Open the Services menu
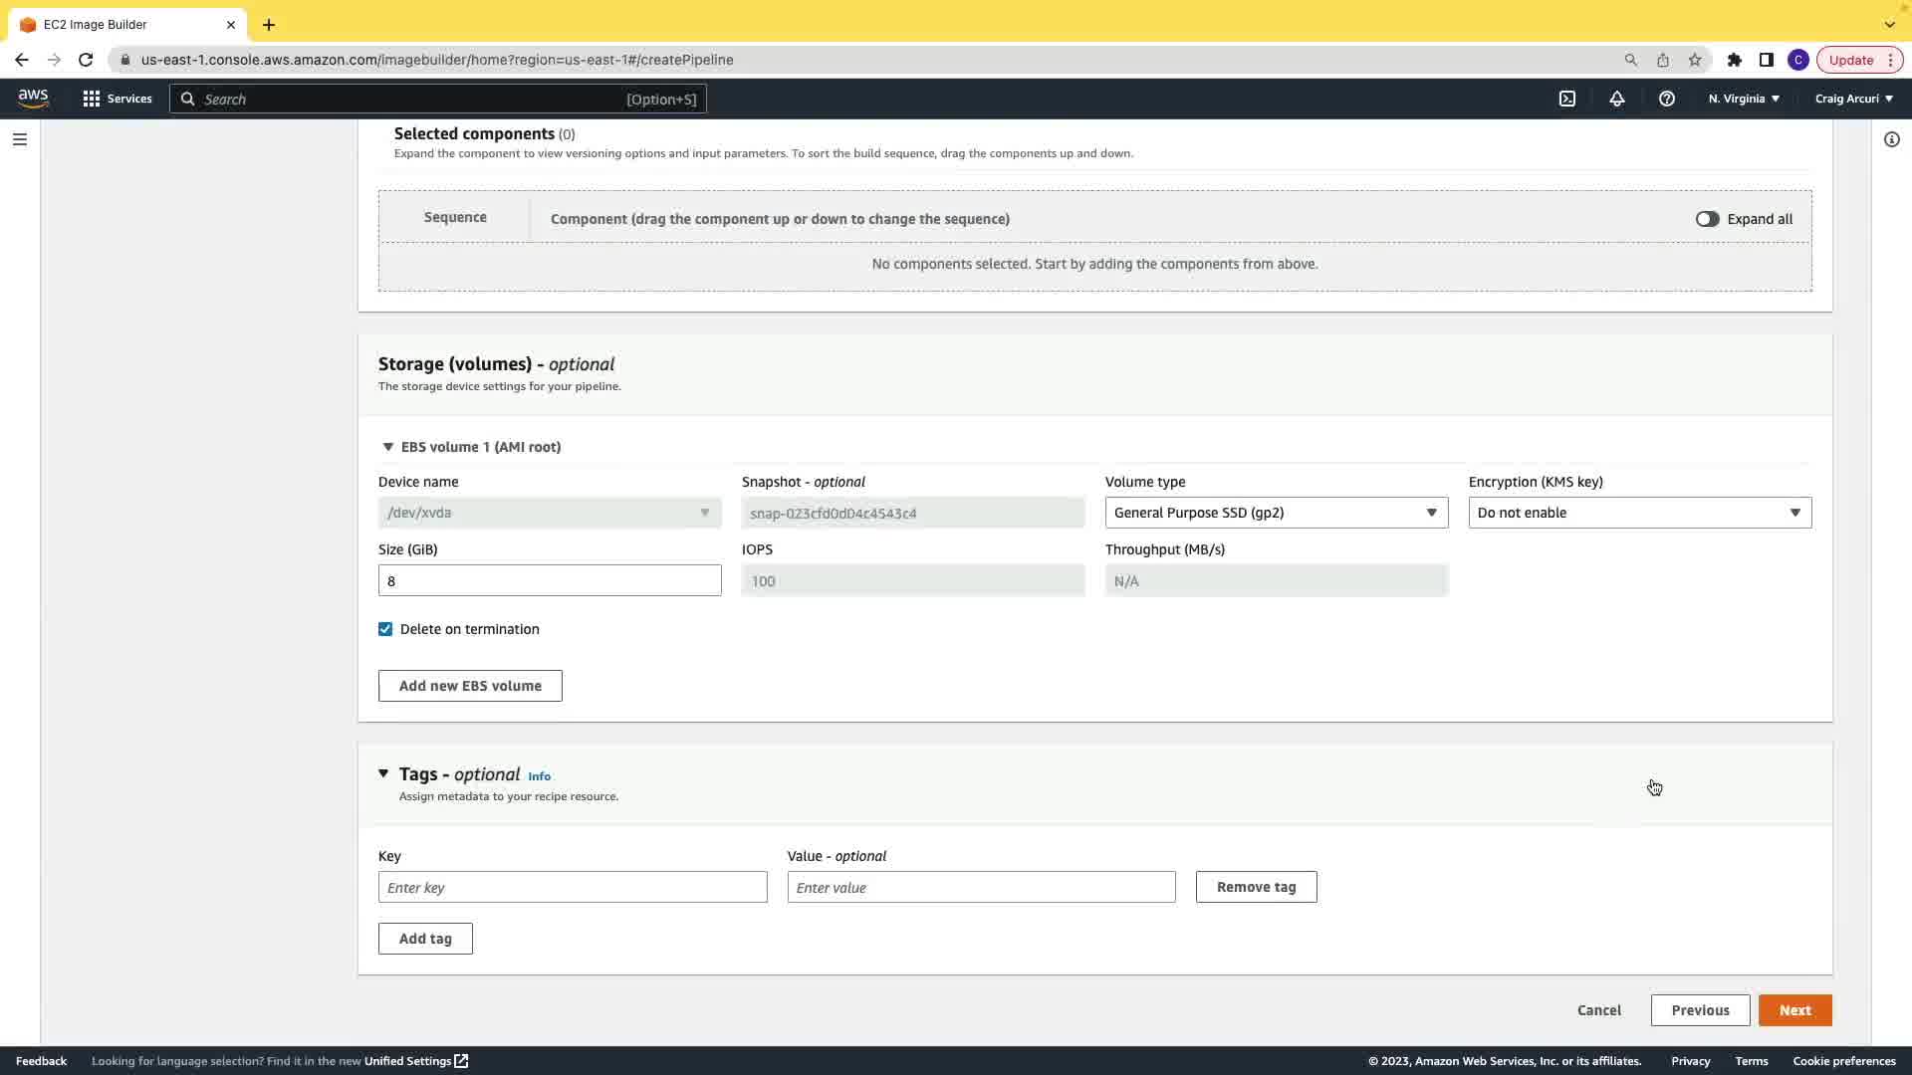The image size is (1912, 1075). tap(118, 99)
